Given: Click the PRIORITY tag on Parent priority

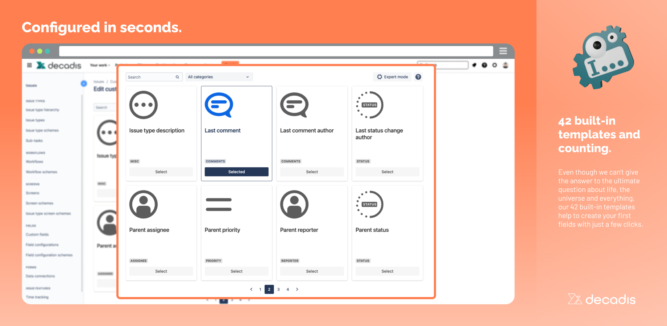Looking at the screenshot, I should click(214, 261).
